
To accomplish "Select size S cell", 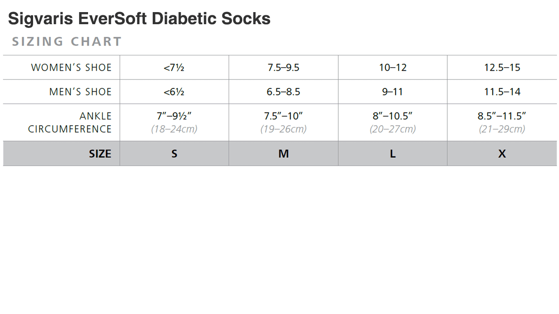I will pos(174,154).
